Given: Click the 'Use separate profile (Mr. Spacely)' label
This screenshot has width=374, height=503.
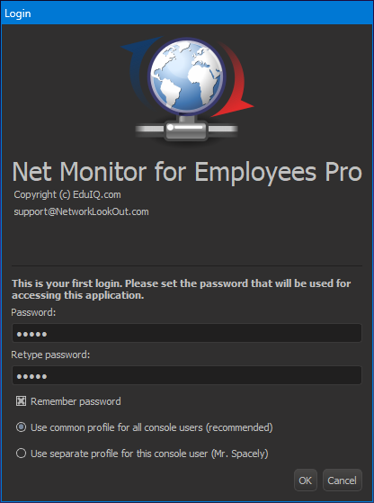Looking at the screenshot, I should pos(149,454).
